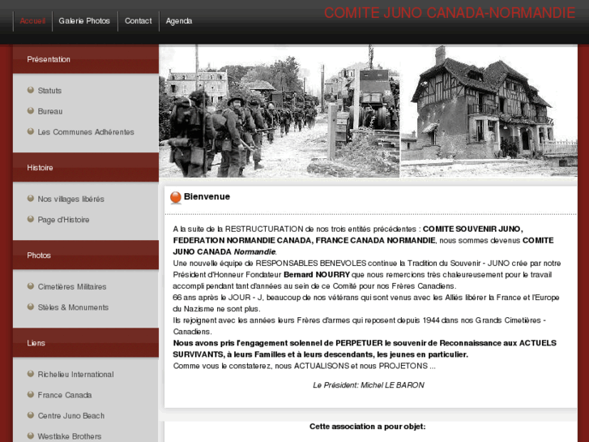589x442 pixels.
Task: Open the Galerie Photos menu item
Action: 84,21
